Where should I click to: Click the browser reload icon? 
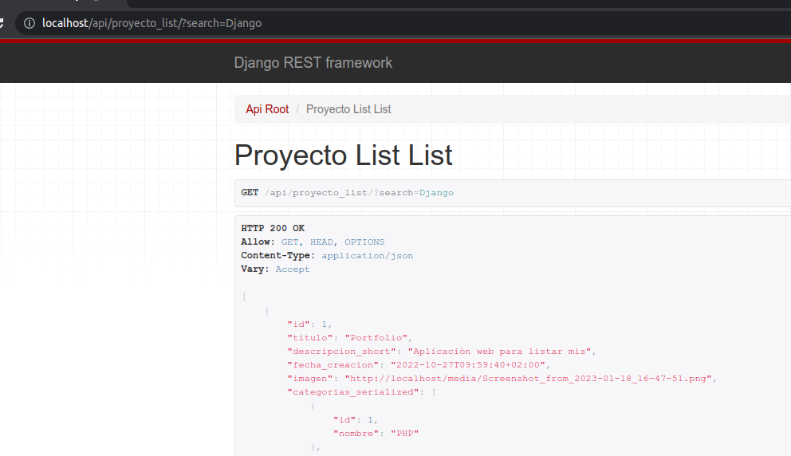tap(2, 23)
